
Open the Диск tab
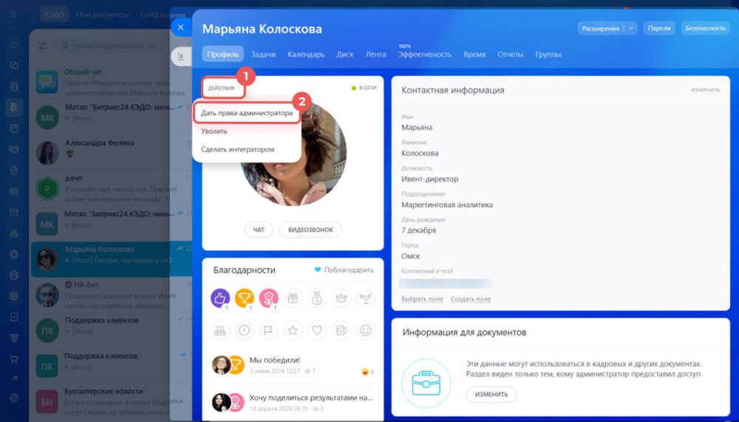click(x=345, y=54)
